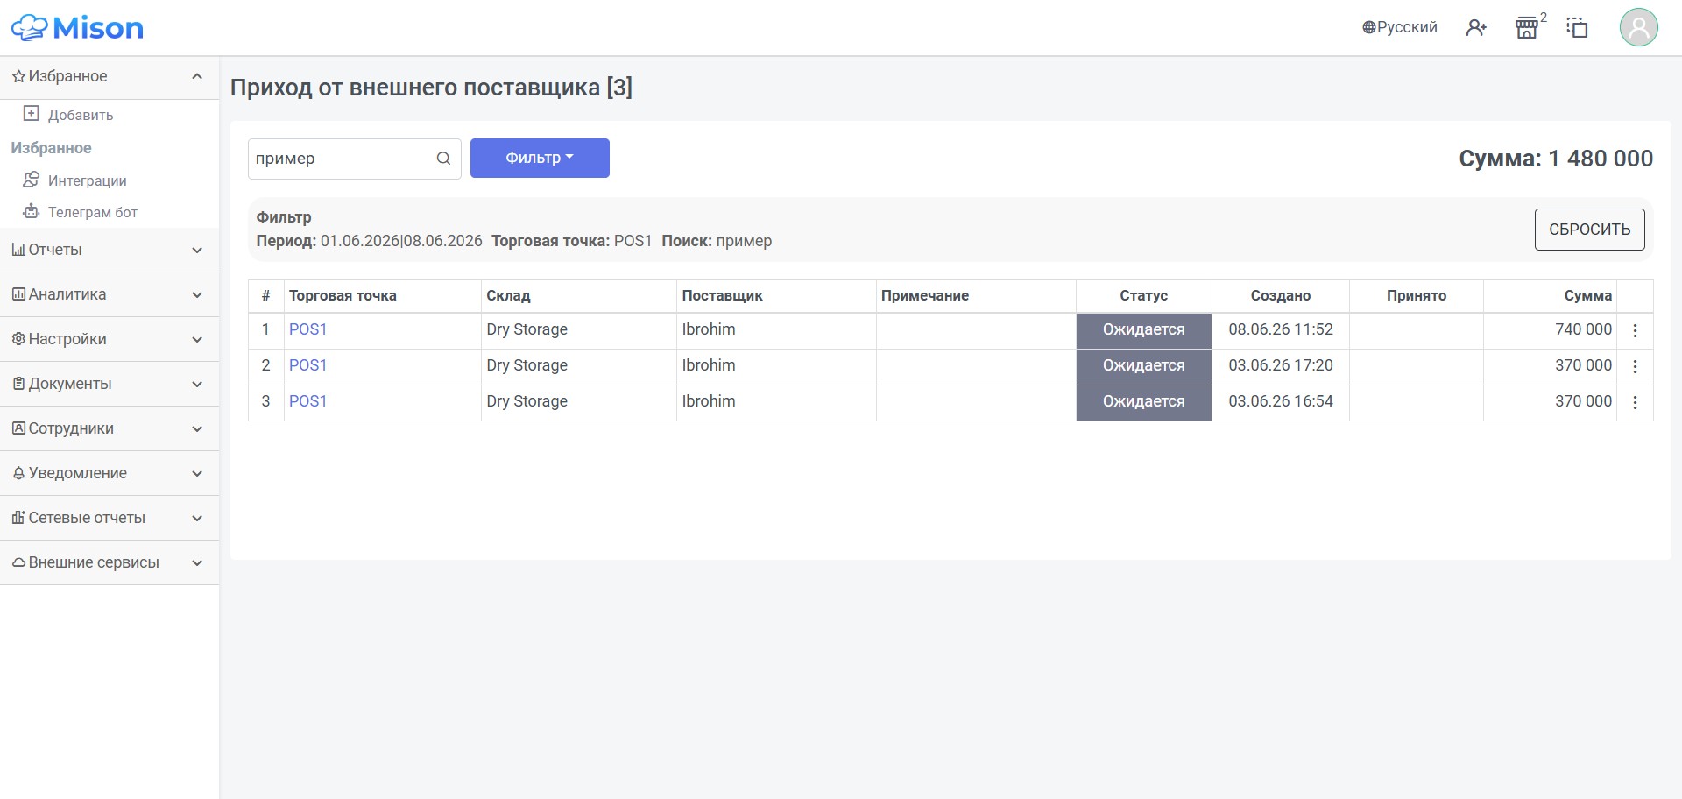Image resolution: width=1682 pixels, height=799 pixels.
Task: Open three-dot menu for 740 000 row
Action: 1635,330
